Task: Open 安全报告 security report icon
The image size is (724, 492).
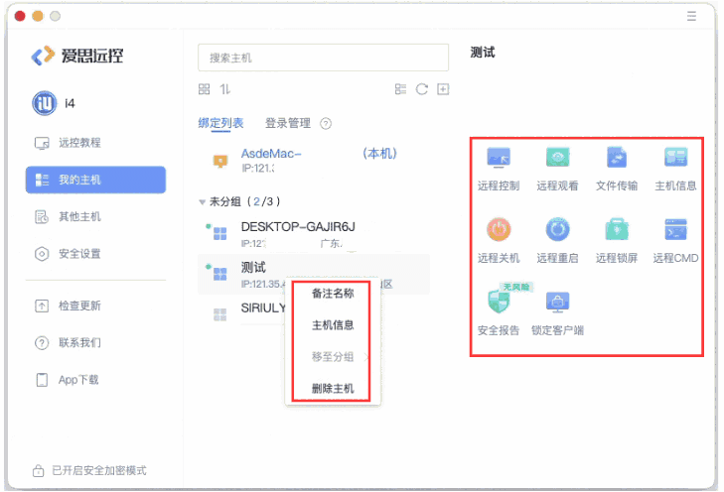Action: (x=499, y=302)
